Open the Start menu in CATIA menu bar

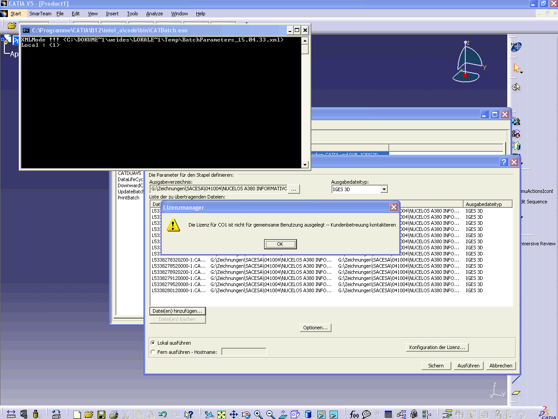click(16, 14)
